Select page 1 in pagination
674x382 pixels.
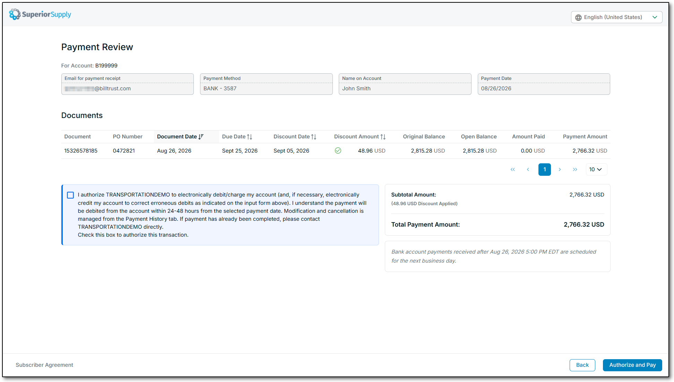coord(545,170)
